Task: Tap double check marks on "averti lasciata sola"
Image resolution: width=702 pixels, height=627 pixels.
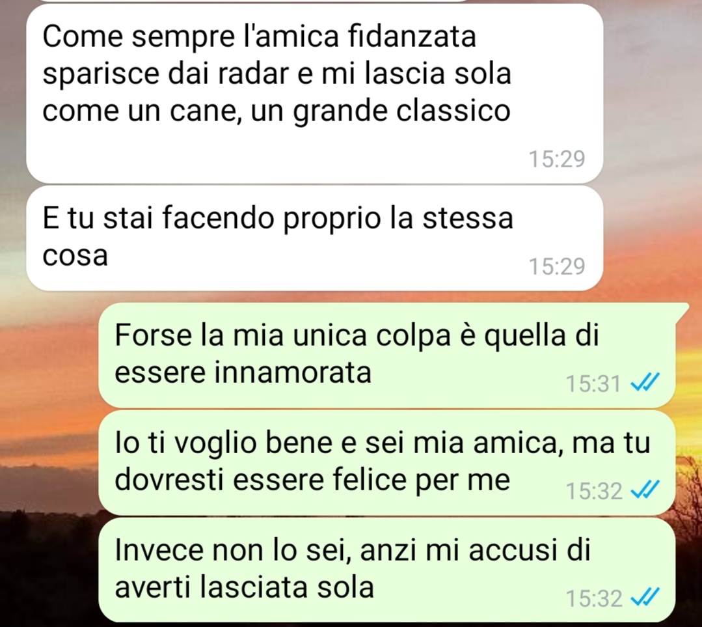Action: pos(645,598)
